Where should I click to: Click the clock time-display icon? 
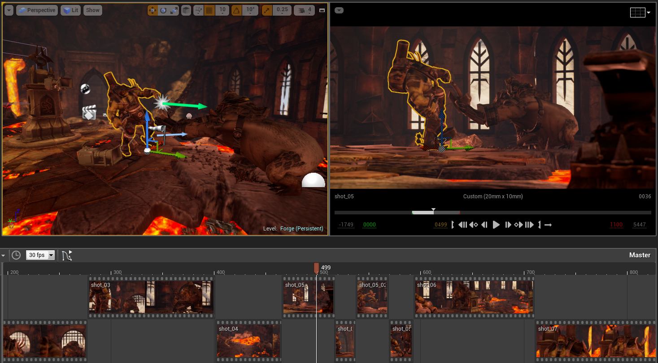coord(16,256)
